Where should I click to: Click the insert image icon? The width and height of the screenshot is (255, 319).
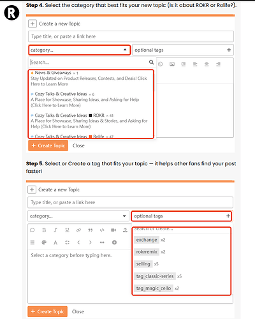(172, 64)
